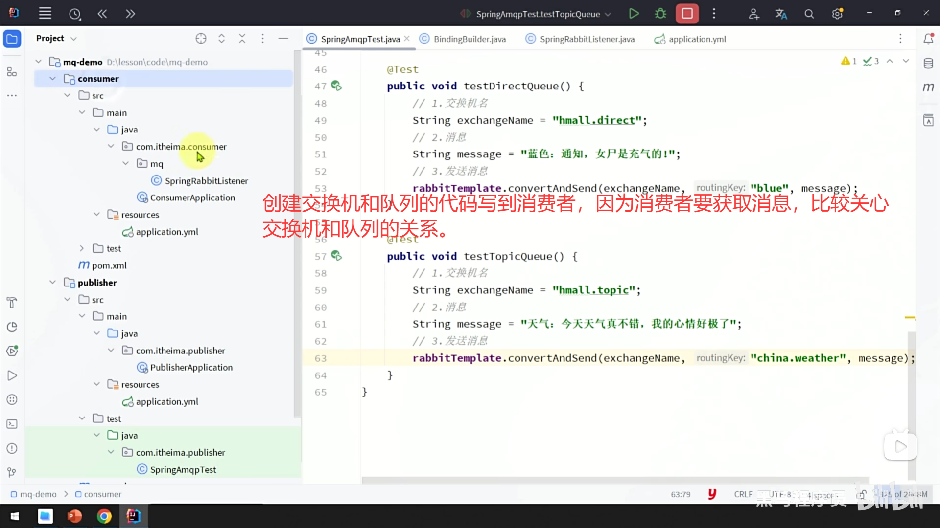Open the Notifications bell icon

click(x=928, y=39)
